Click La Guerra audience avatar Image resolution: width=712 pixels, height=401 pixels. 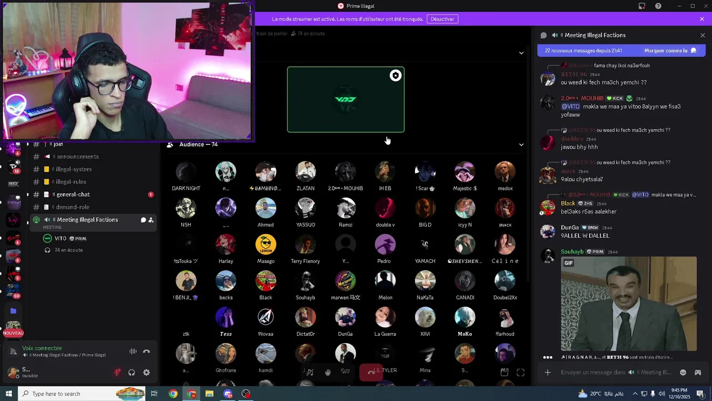385,317
